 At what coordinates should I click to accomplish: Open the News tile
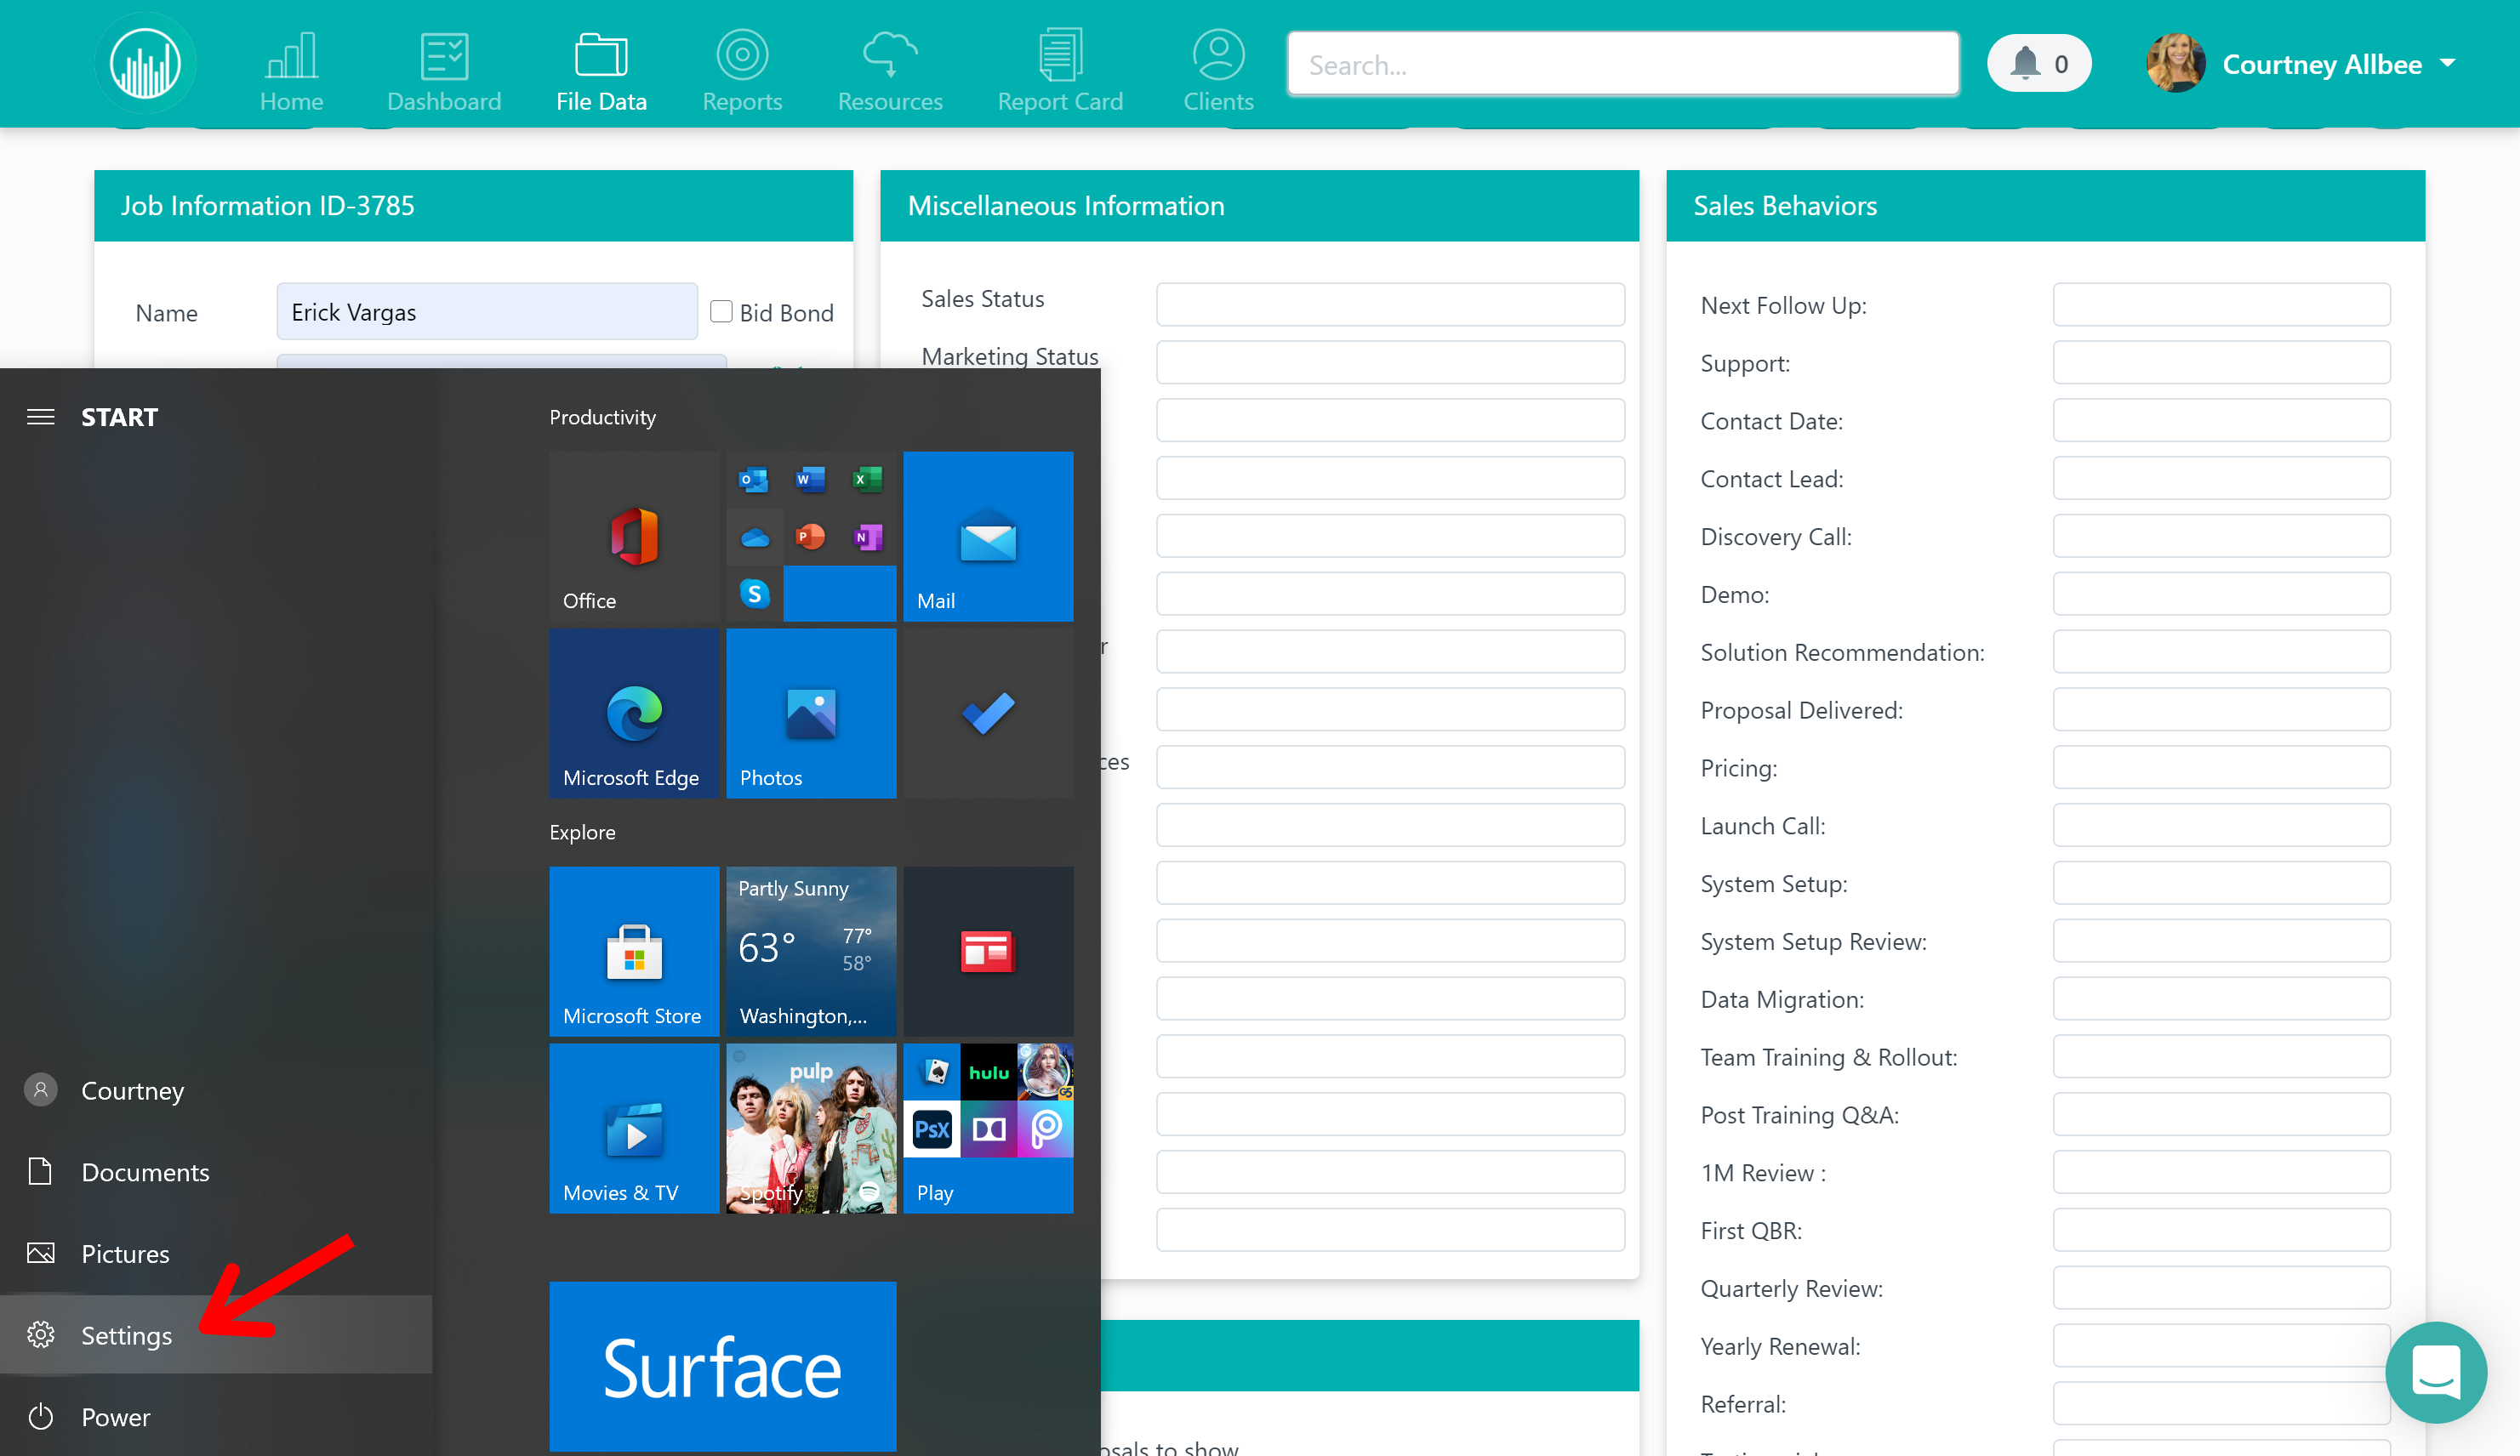(988, 952)
